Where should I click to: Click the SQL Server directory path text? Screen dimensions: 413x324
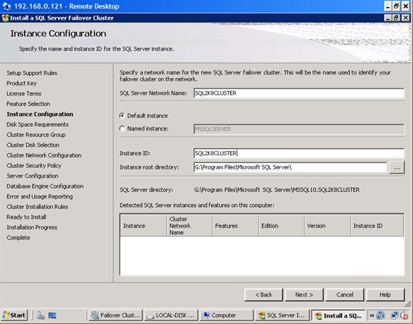[277, 190]
